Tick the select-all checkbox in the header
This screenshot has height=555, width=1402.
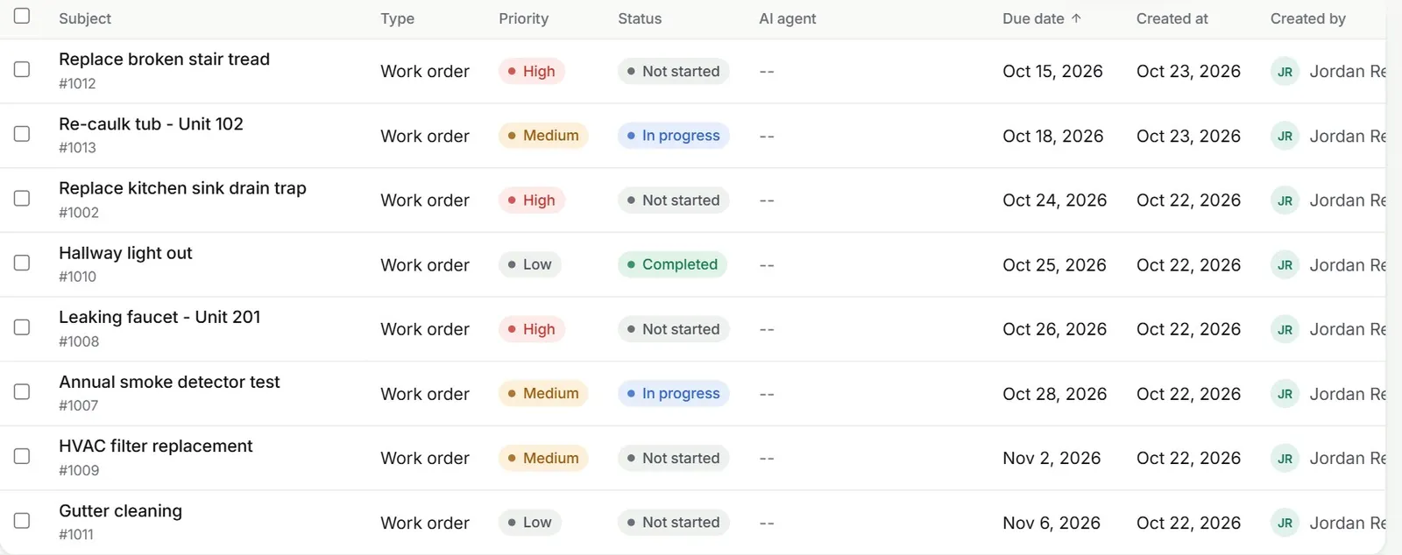click(x=22, y=16)
